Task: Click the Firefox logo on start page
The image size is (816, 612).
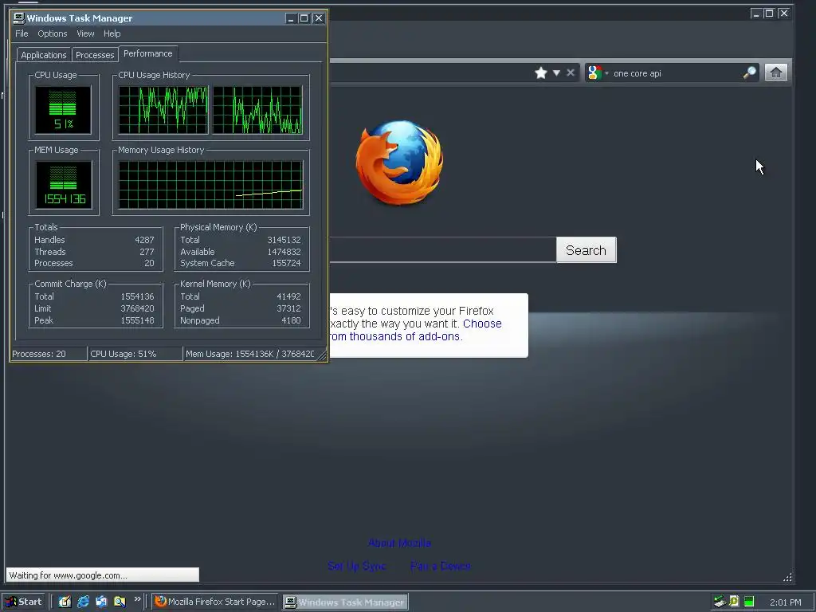Action: point(399,163)
